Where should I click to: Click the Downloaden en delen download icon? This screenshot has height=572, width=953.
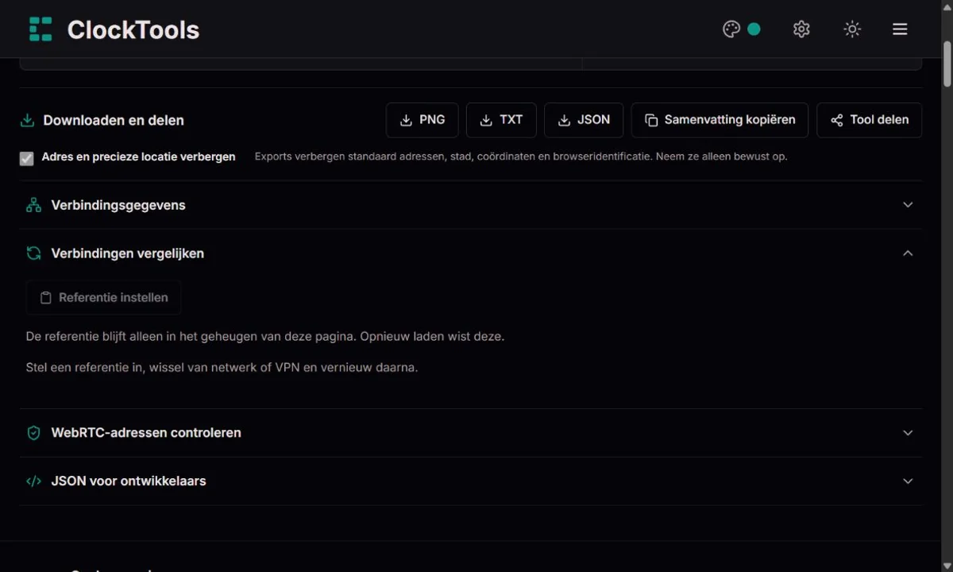point(27,120)
